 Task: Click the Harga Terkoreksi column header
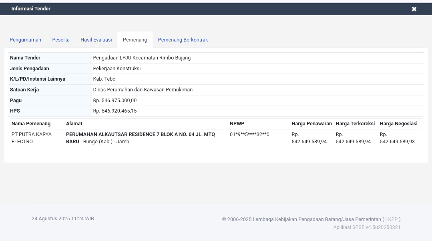[x=355, y=123]
